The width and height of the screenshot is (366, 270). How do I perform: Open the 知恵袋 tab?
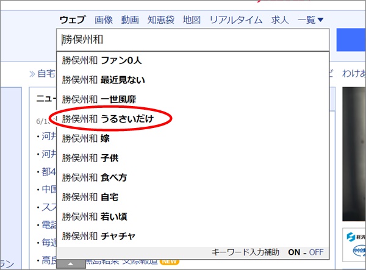click(161, 20)
